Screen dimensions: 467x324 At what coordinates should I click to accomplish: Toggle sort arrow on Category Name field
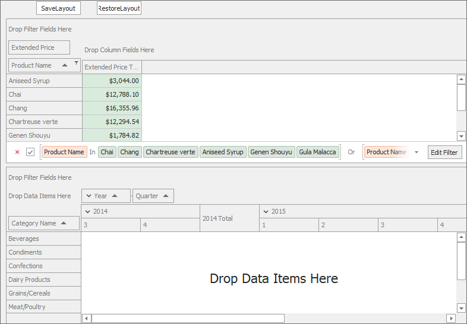64,223
